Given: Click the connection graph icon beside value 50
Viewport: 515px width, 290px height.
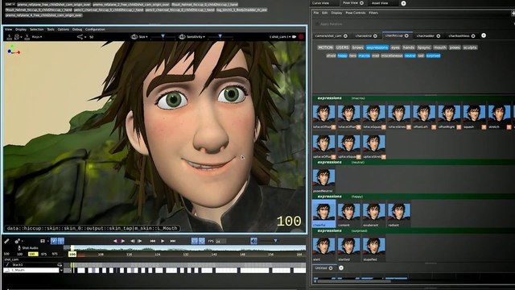Looking at the screenshot, I should [80, 37].
